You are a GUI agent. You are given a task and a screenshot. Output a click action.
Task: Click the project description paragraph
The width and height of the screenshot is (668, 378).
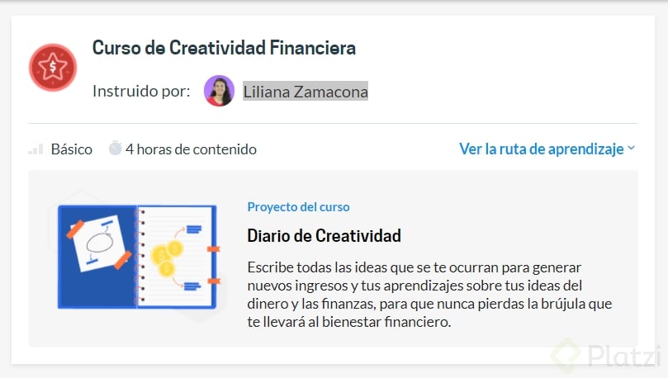pos(429,294)
